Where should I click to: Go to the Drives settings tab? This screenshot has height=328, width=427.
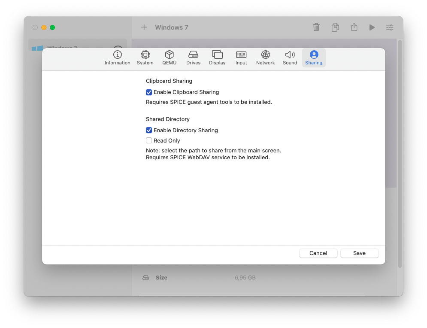coord(193,58)
